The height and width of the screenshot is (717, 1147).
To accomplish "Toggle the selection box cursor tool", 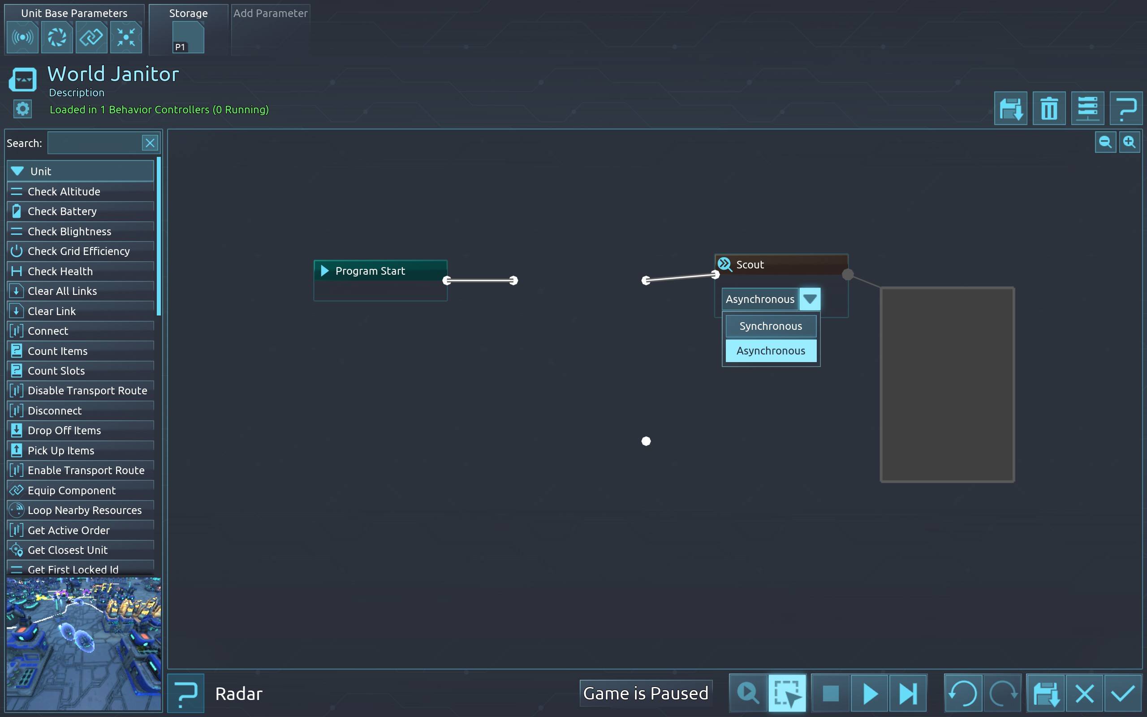I will coord(787,694).
